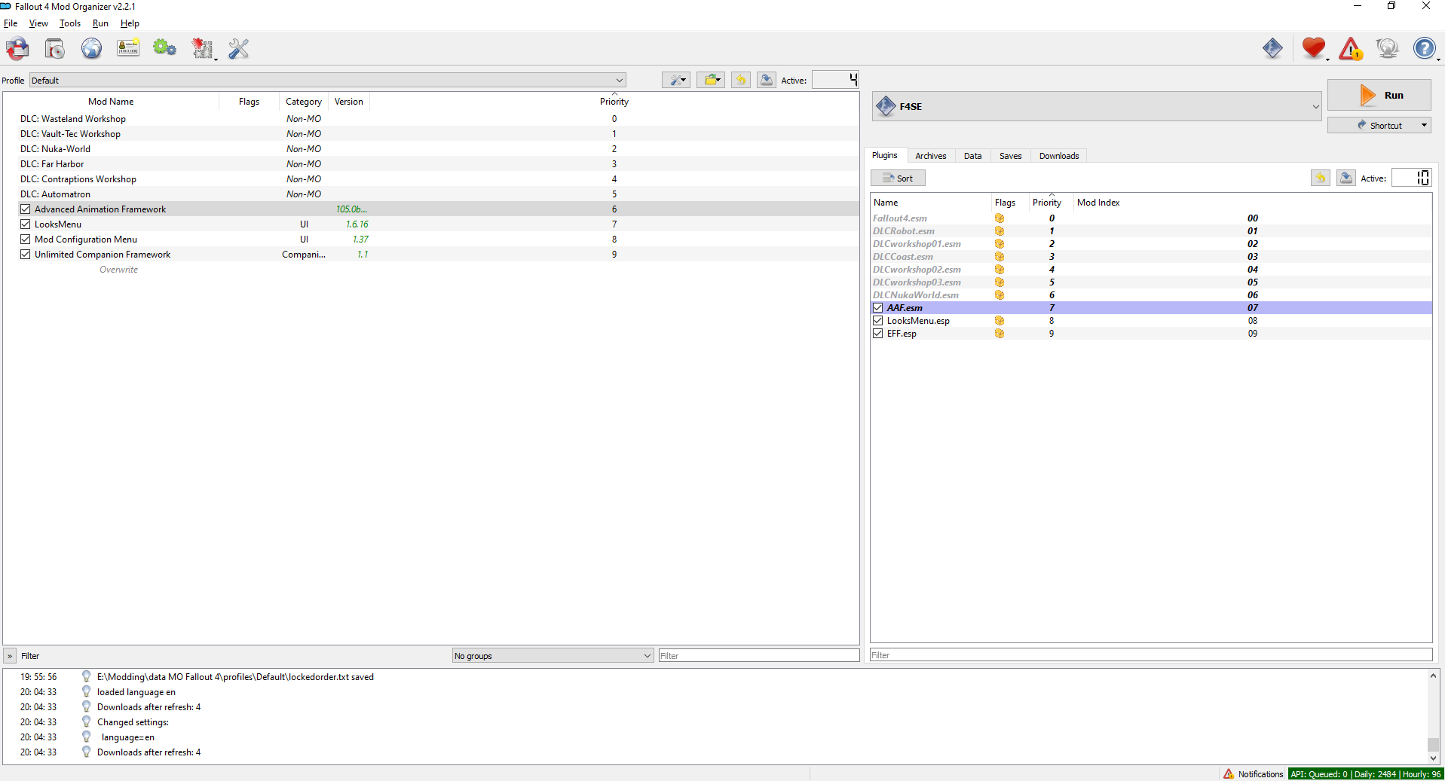
Task: Disable the LooksMenu.esp plugin checkbox
Action: (x=878, y=321)
